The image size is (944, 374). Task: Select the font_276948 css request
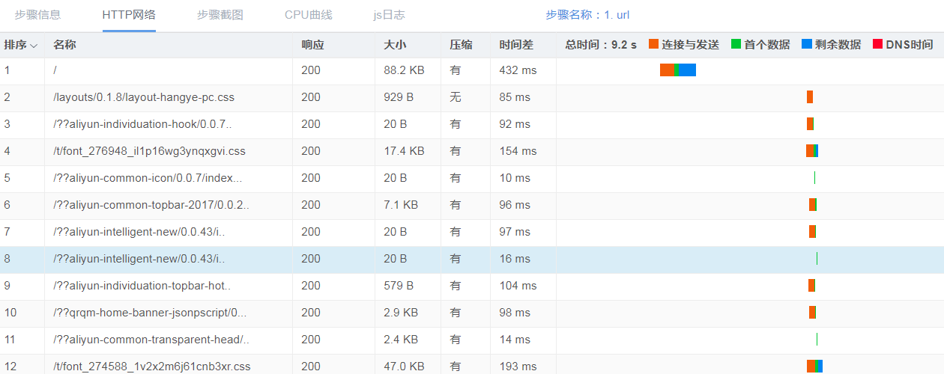149,151
